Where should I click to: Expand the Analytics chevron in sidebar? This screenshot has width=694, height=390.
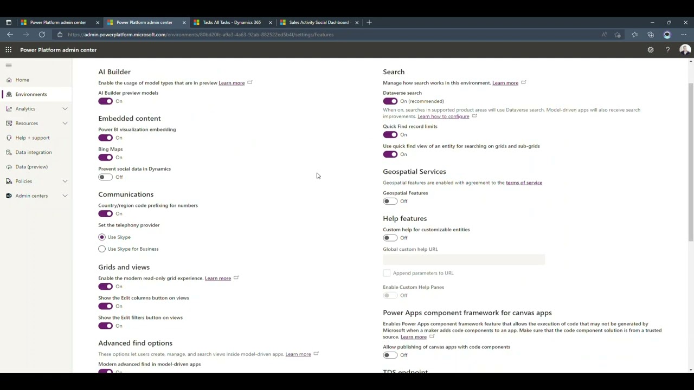tap(65, 109)
